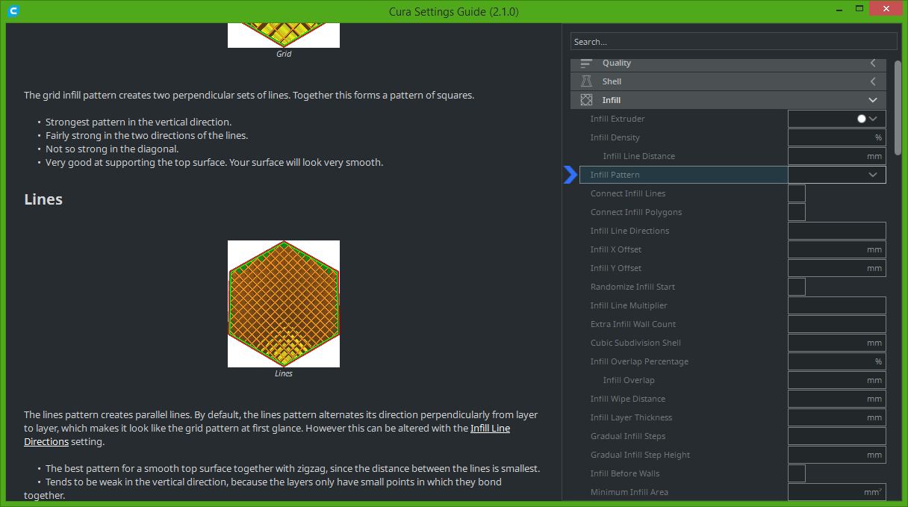Image resolution: width=908 pixels, height=507 pixels.
Task: Click the Quality category icon
Action: click(587, 63)
